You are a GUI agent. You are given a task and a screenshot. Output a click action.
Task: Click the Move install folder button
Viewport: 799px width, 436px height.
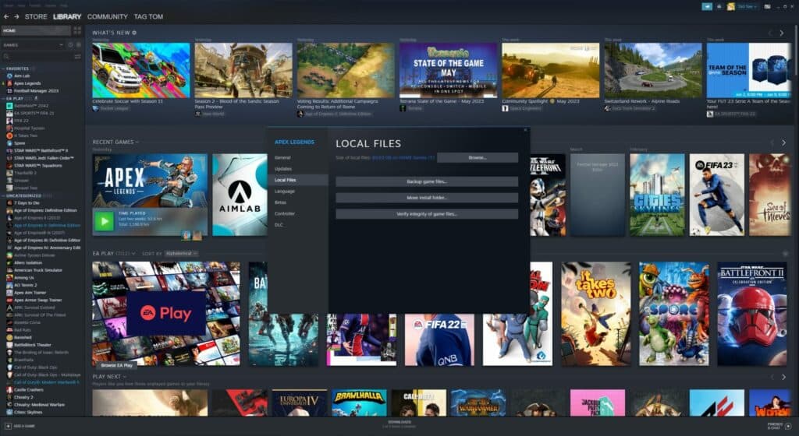[427, 198]
